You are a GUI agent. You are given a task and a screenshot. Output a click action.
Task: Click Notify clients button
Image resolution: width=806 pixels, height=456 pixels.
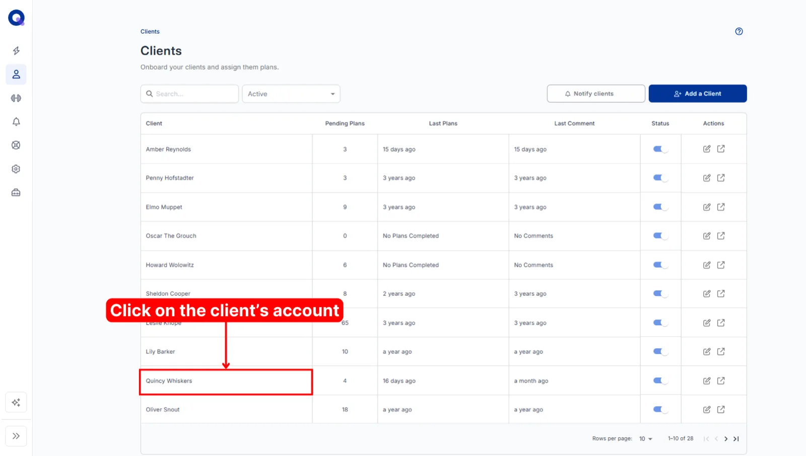pyautogui.click(x=596, y=94)
